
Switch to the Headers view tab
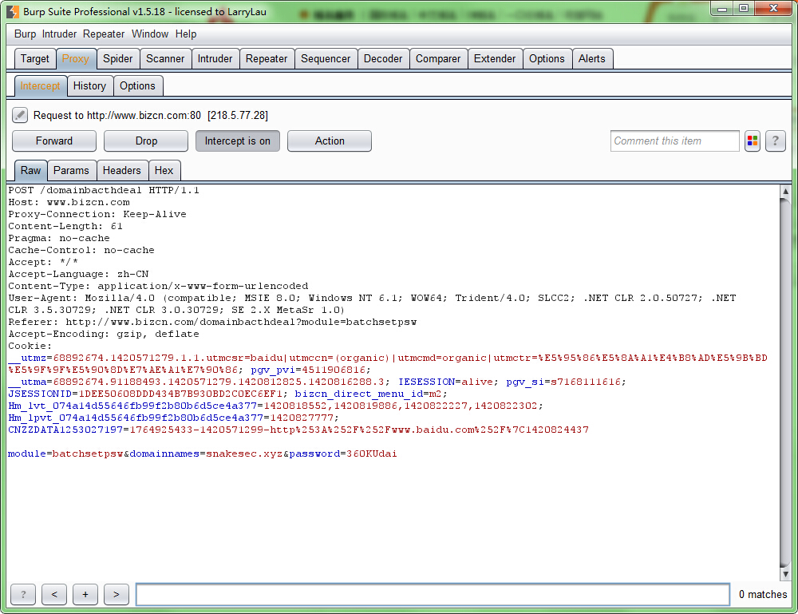click(121, 170)
